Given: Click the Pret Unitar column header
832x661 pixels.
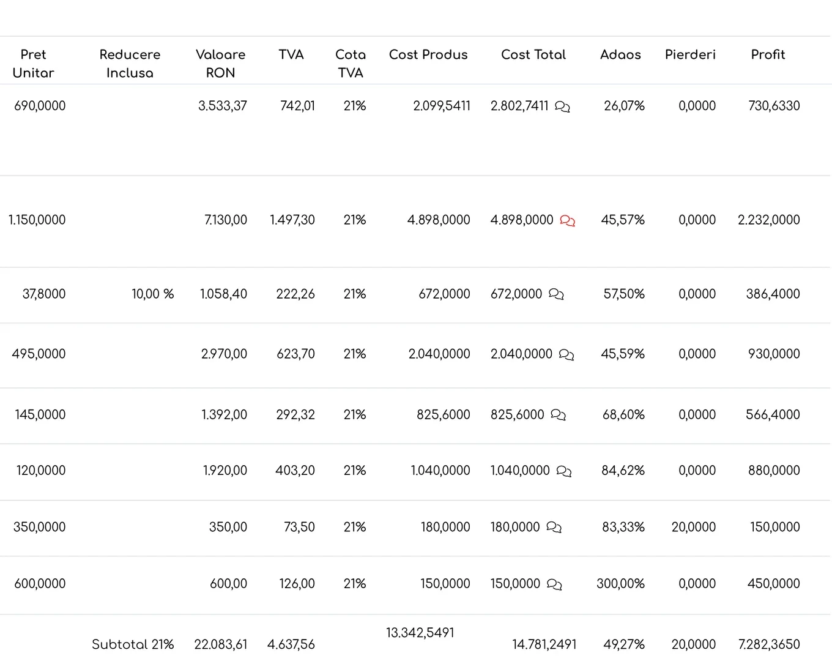Looking at the screenshot, I should click(33, 64).
